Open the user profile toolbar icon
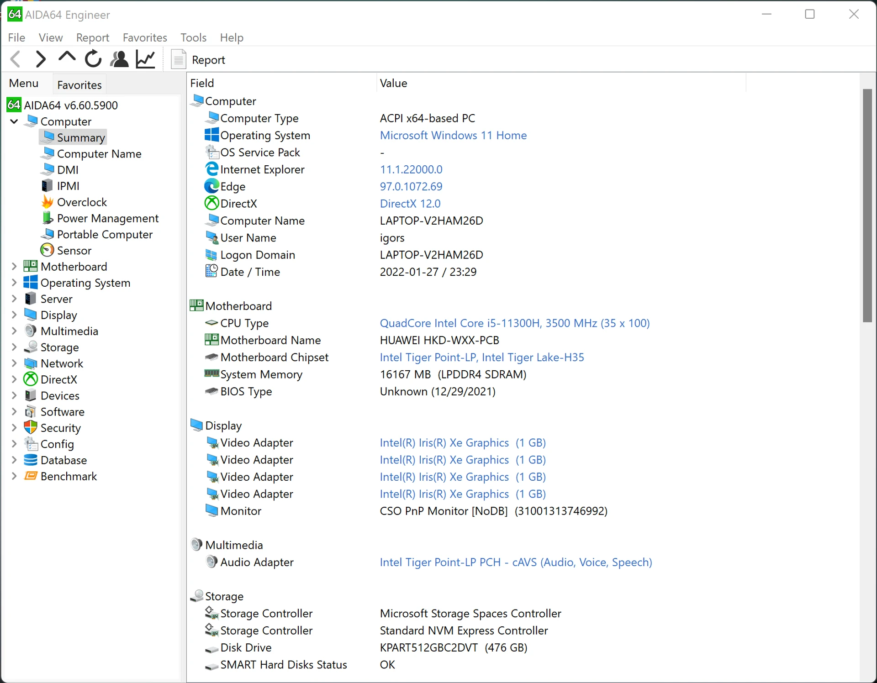Screen dimensions: 877x683 pyautogui.click(x=120, y=59)
